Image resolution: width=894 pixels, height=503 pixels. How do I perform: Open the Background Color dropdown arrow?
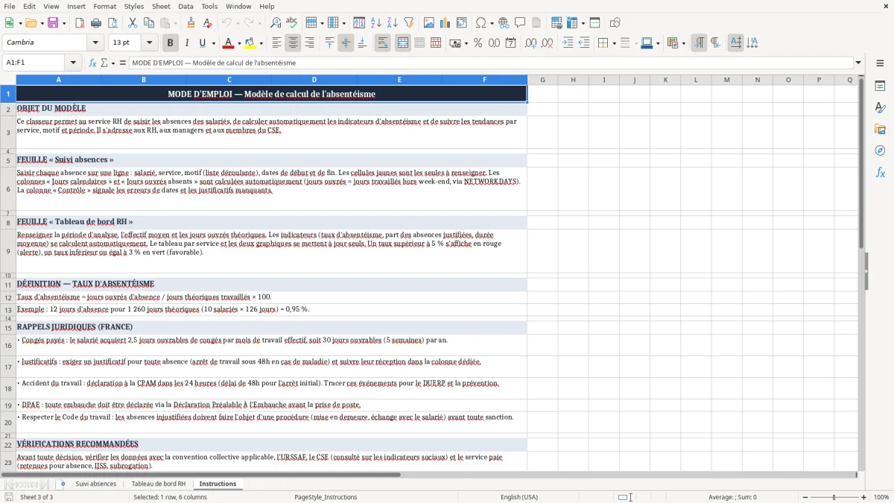point(261,43)
